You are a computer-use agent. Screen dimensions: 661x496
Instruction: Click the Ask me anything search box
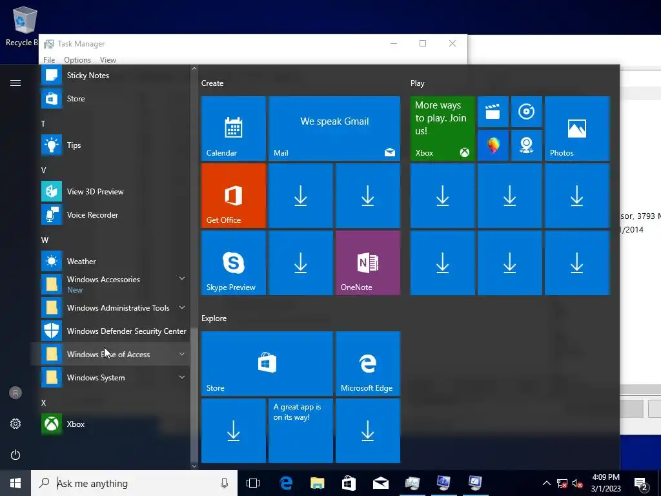(134, 483)
